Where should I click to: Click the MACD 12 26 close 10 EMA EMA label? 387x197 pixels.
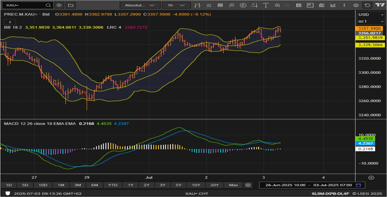(x=40, y=123)
